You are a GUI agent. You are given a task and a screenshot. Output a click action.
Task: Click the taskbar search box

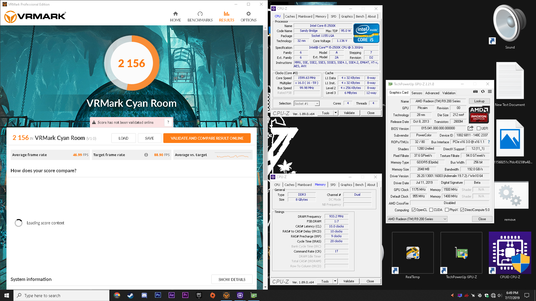point(61,295)
